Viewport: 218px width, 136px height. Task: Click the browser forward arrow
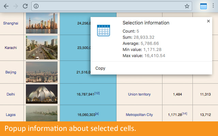(15, 6)
